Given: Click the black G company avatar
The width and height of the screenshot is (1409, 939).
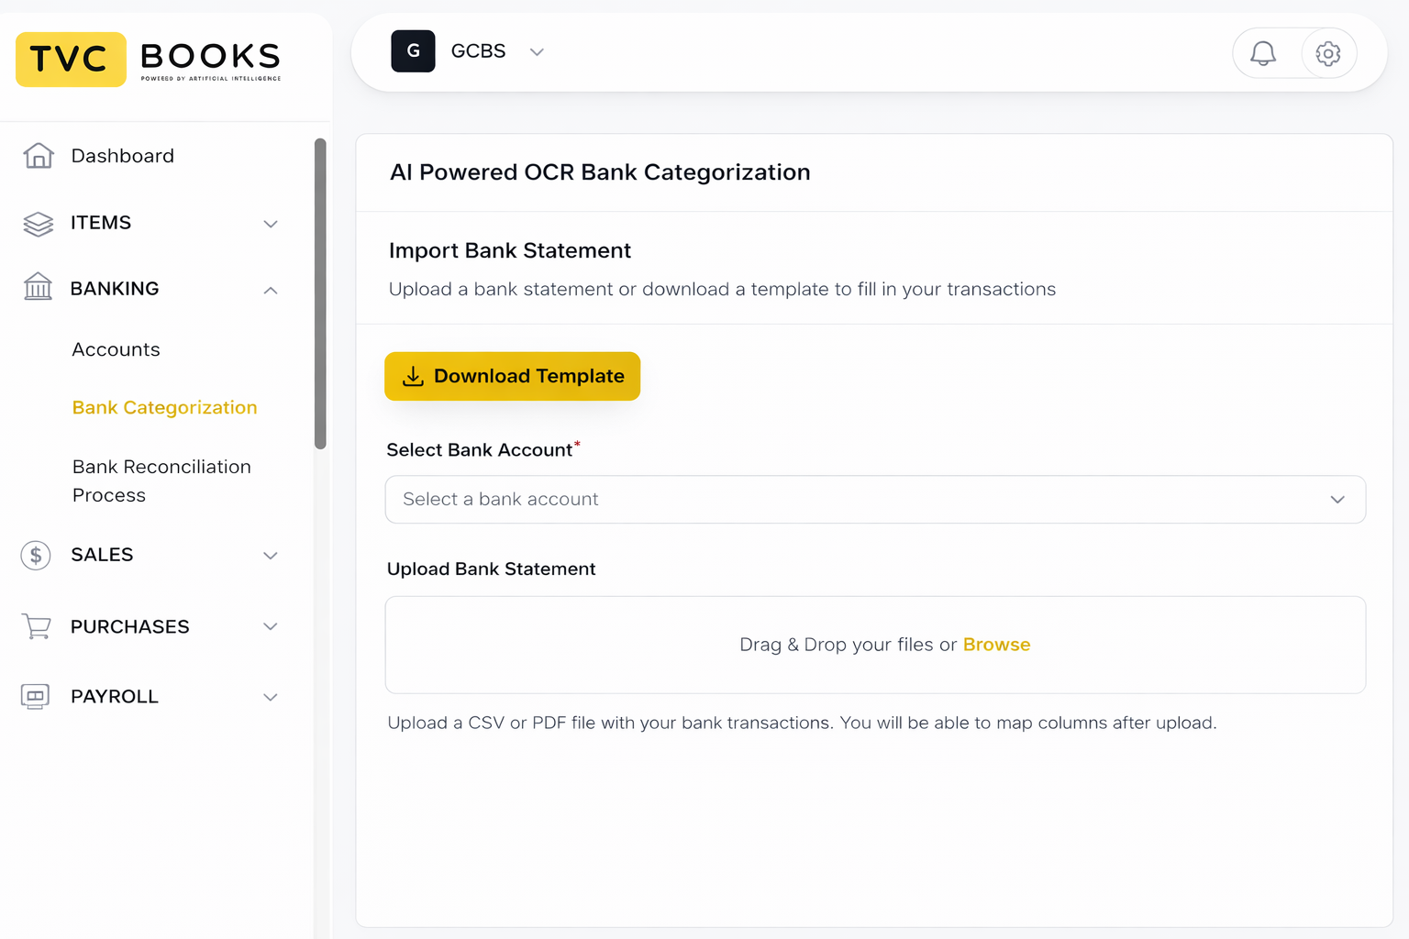Looking at the screenshot, I should (413, 51).
